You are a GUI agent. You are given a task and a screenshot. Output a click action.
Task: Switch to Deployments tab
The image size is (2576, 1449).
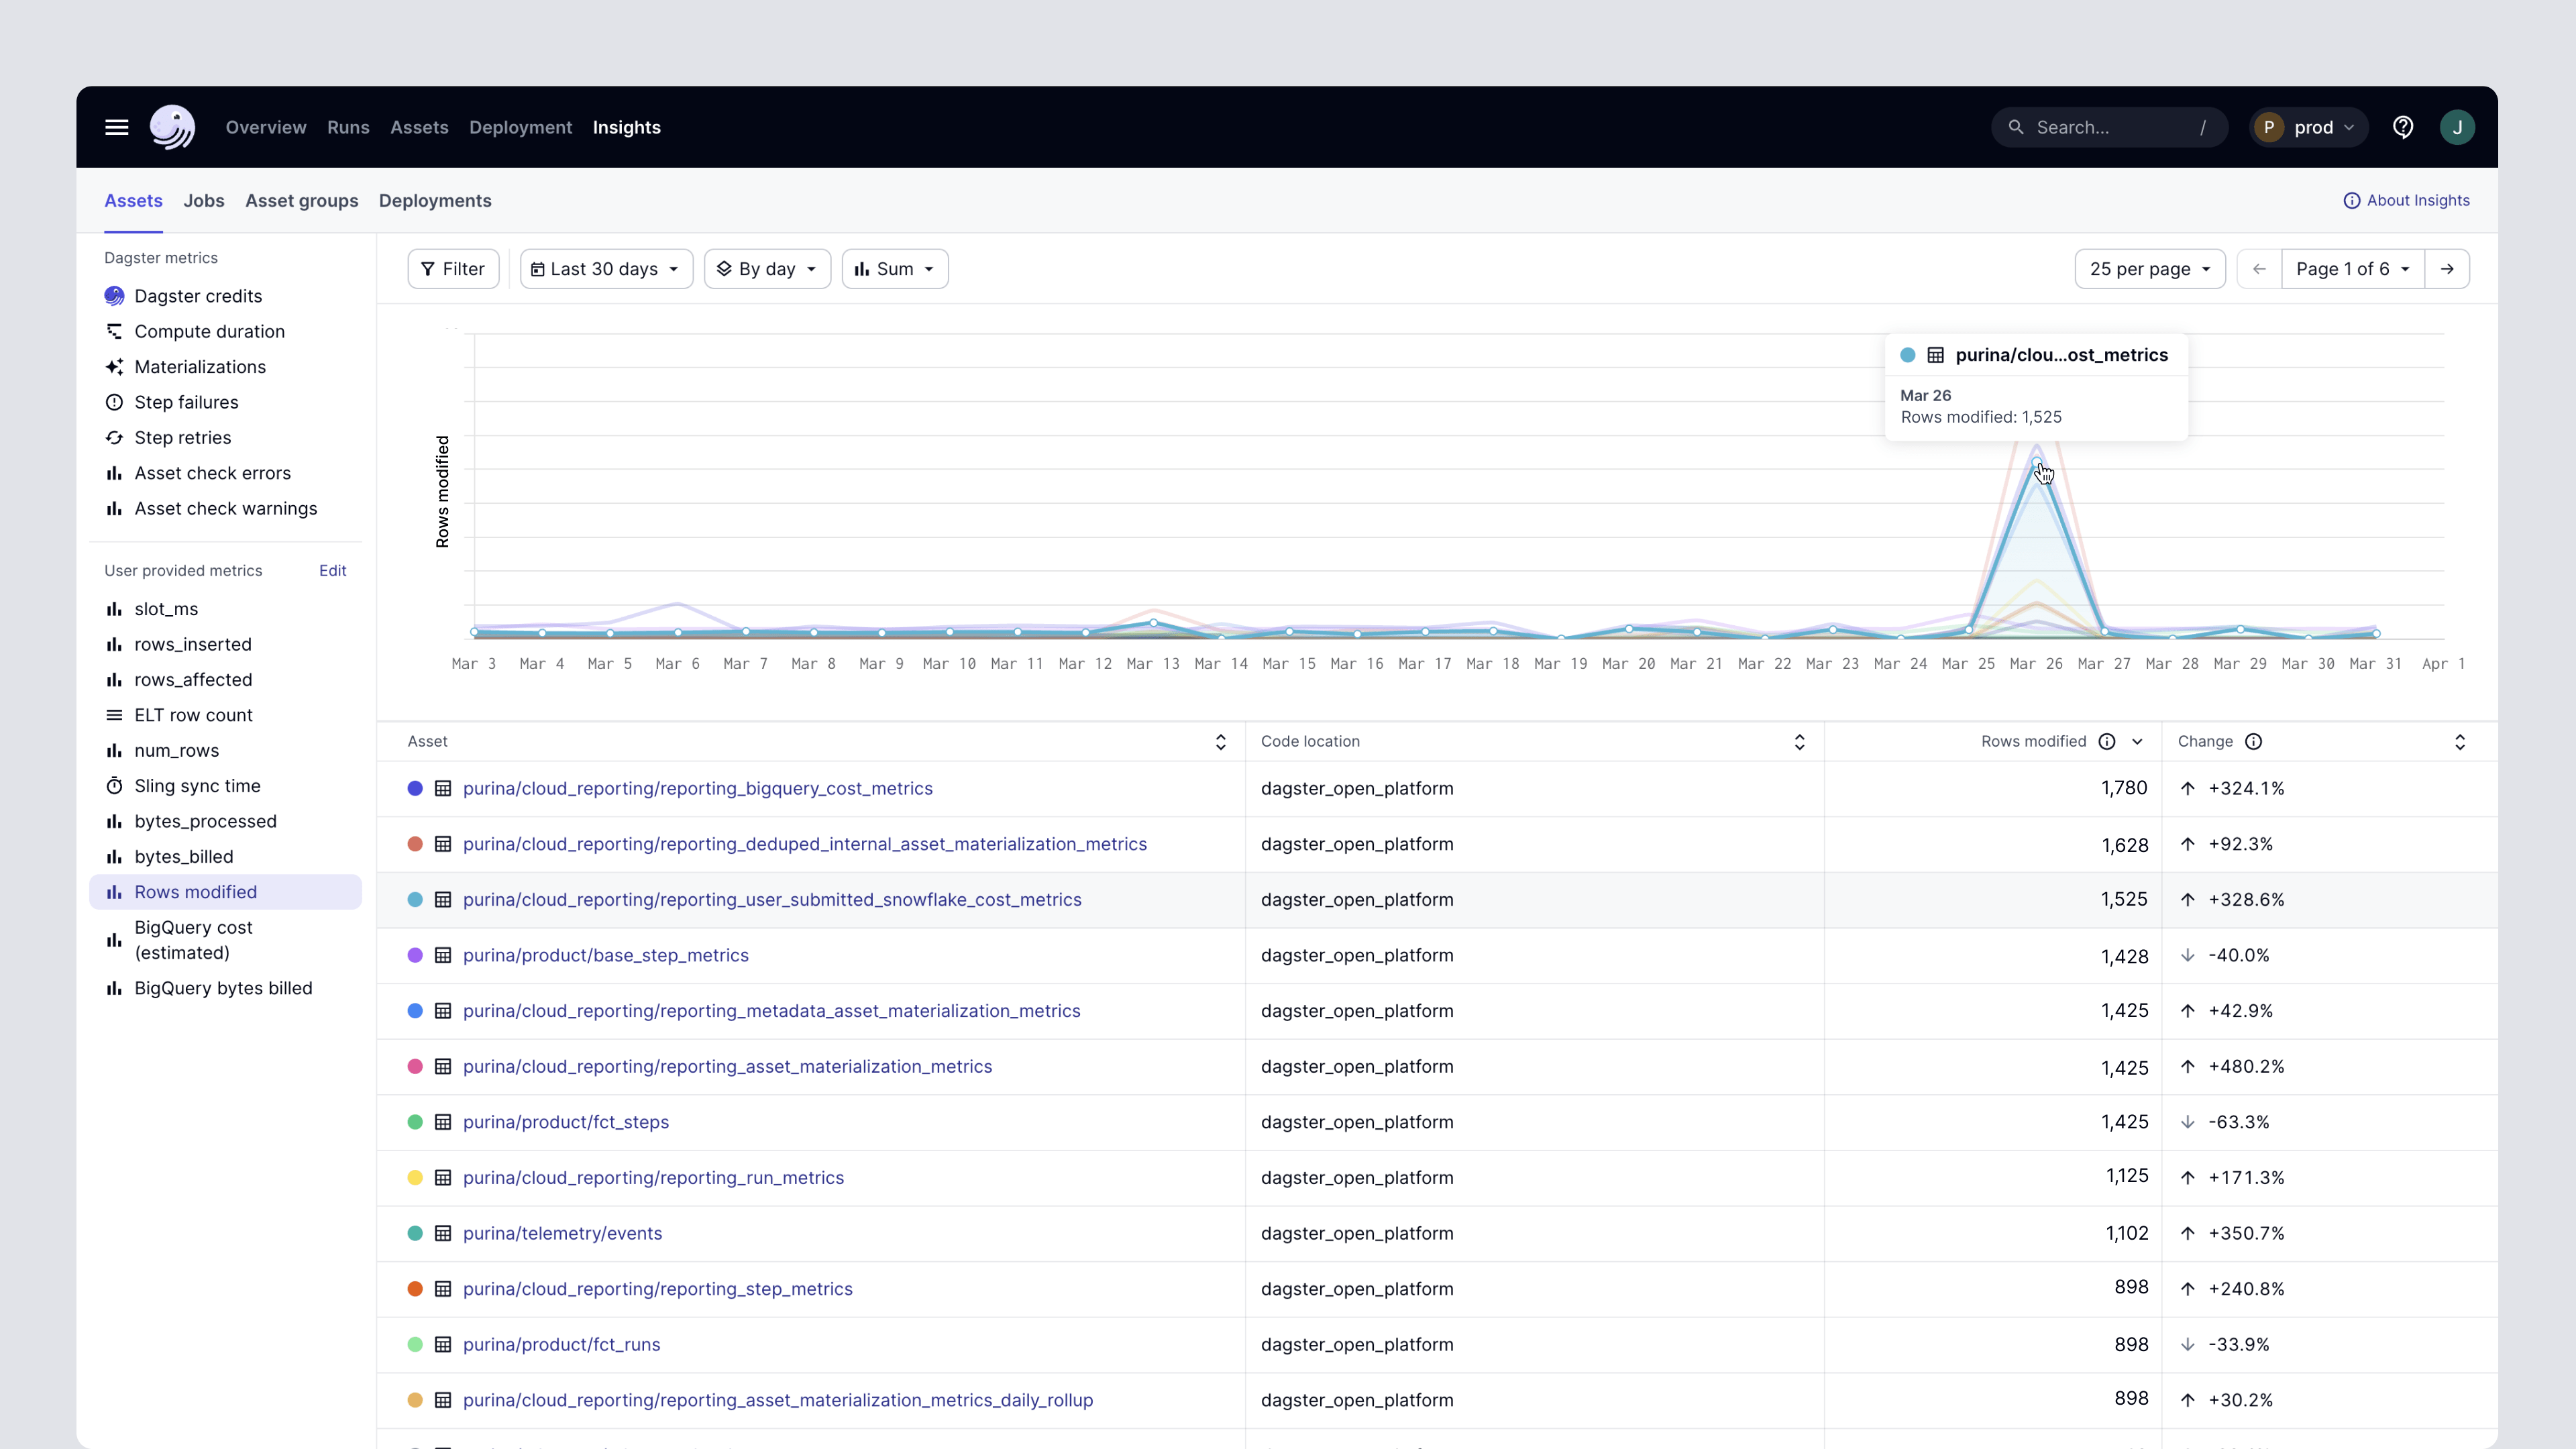point(435,200)
